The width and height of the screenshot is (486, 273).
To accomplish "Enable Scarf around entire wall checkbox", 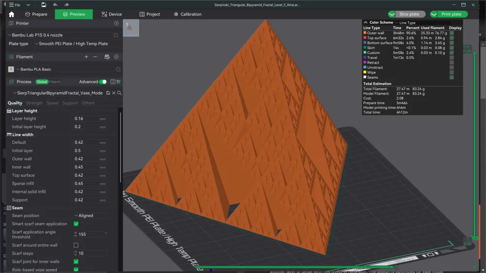I will pyautogui.click(x=76, y=245).
